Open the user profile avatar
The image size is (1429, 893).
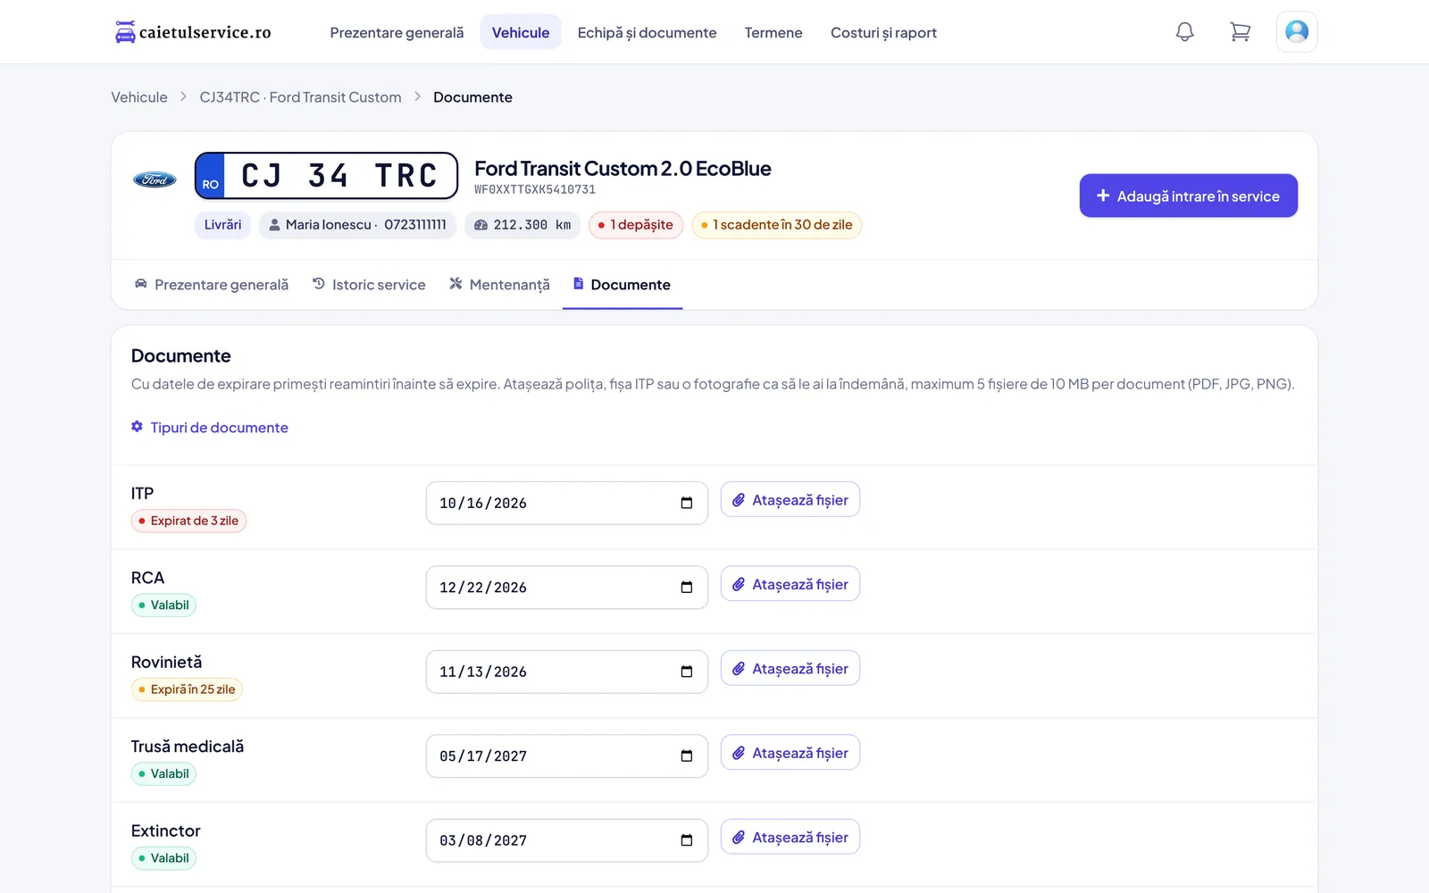(1297, 32)
